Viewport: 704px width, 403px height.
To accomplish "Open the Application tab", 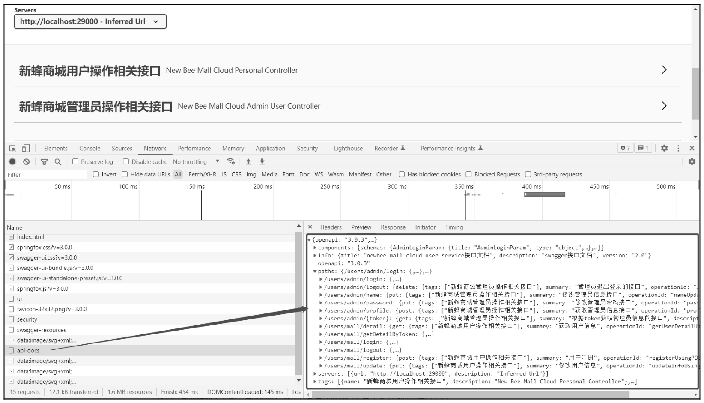I will click(x=271, y=148).
